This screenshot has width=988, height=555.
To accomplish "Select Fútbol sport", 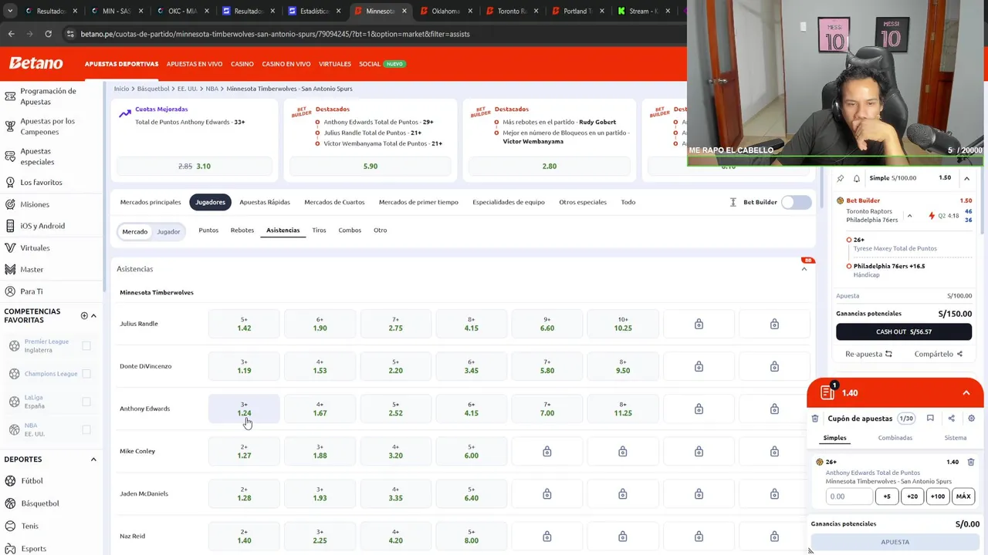I will coord(32,481).
